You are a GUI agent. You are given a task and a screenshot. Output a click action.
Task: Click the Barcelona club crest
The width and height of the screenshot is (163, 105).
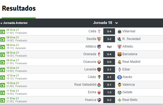coord(119,54)
